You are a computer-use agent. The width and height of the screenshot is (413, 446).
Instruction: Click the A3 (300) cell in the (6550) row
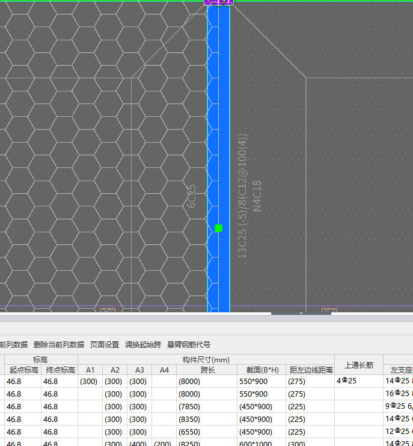139,432
